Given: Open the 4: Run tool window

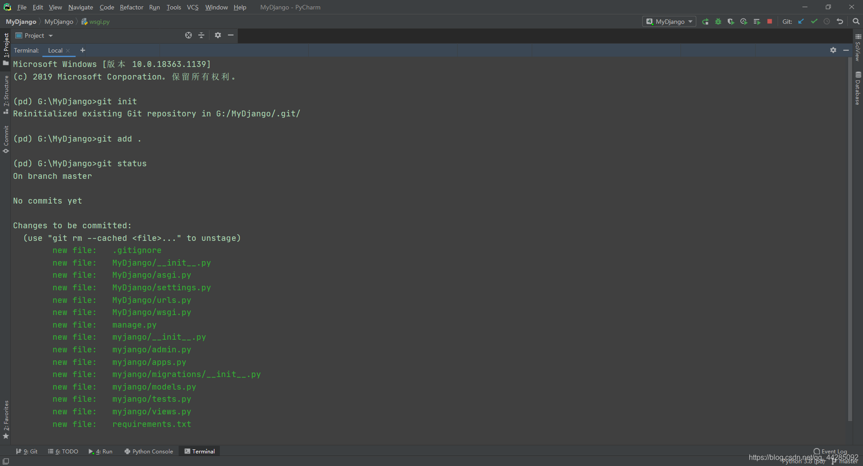Looking at the screenshot, I should click(x=100, y=451).
